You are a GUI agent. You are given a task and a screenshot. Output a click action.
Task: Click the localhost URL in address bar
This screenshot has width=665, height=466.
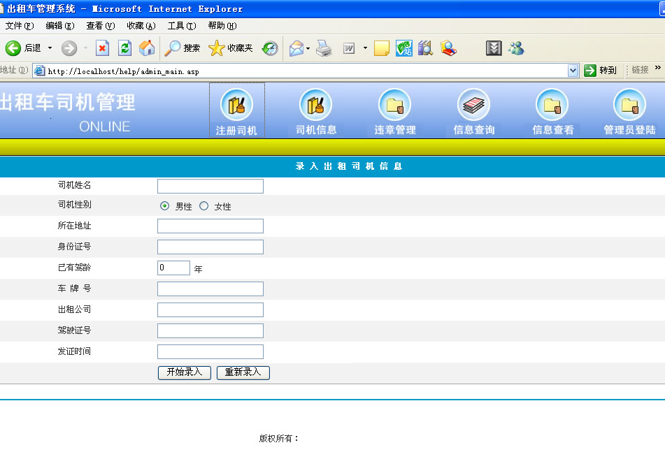tap(123, 71)
